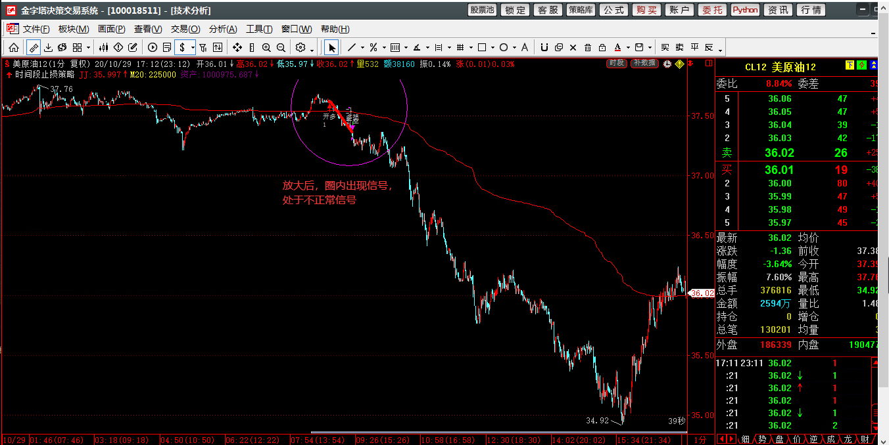Expand the grid layout dropdown arrow
889x445 pixels.
(x=88, y=48)
